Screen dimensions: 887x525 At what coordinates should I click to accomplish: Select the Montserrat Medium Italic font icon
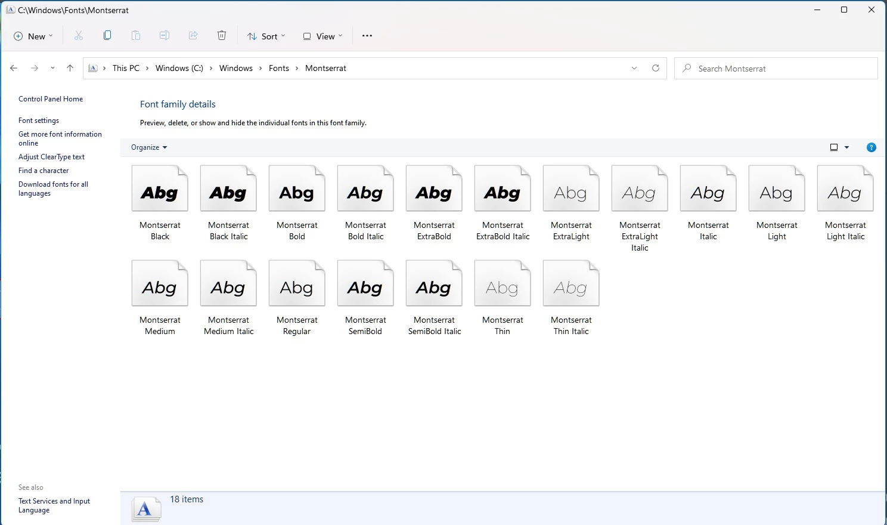(228, 283)
